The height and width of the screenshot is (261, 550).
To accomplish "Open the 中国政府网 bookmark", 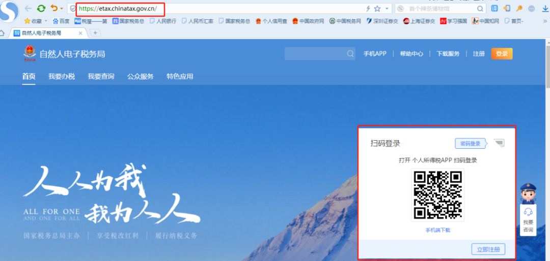I will click(308, 21).
